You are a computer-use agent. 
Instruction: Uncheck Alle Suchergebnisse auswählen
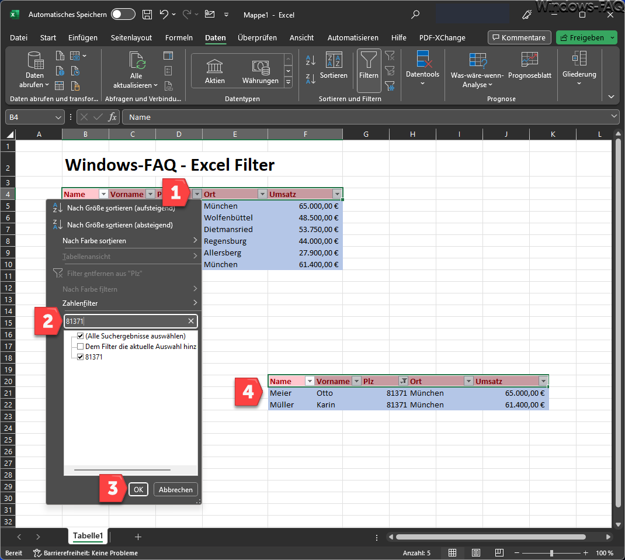pos(81,336)
